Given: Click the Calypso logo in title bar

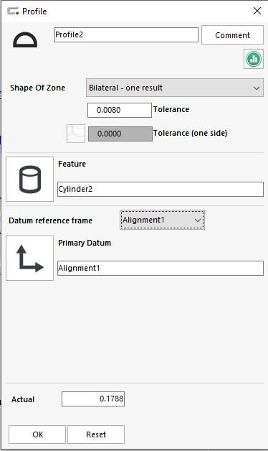Looking at the screenshot, I should pyautogui.click(x=13, y=11).
